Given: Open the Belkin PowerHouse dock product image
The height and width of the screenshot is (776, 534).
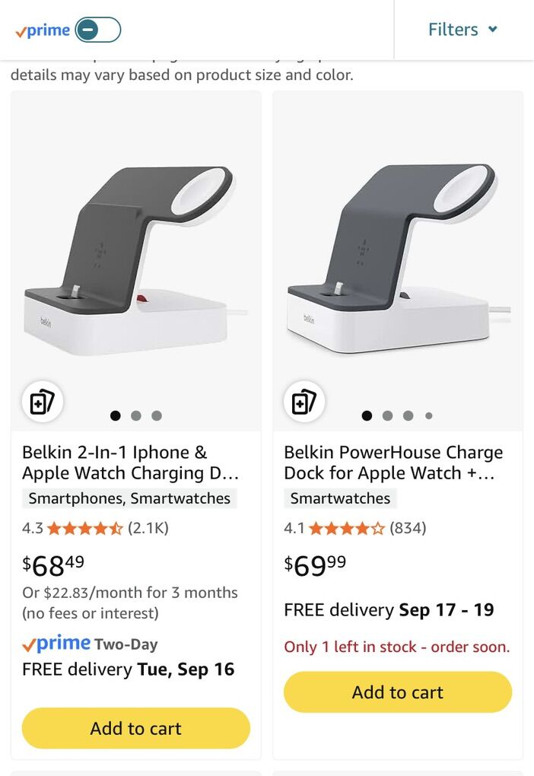Looking at the screenshot, I should (397, 259).
